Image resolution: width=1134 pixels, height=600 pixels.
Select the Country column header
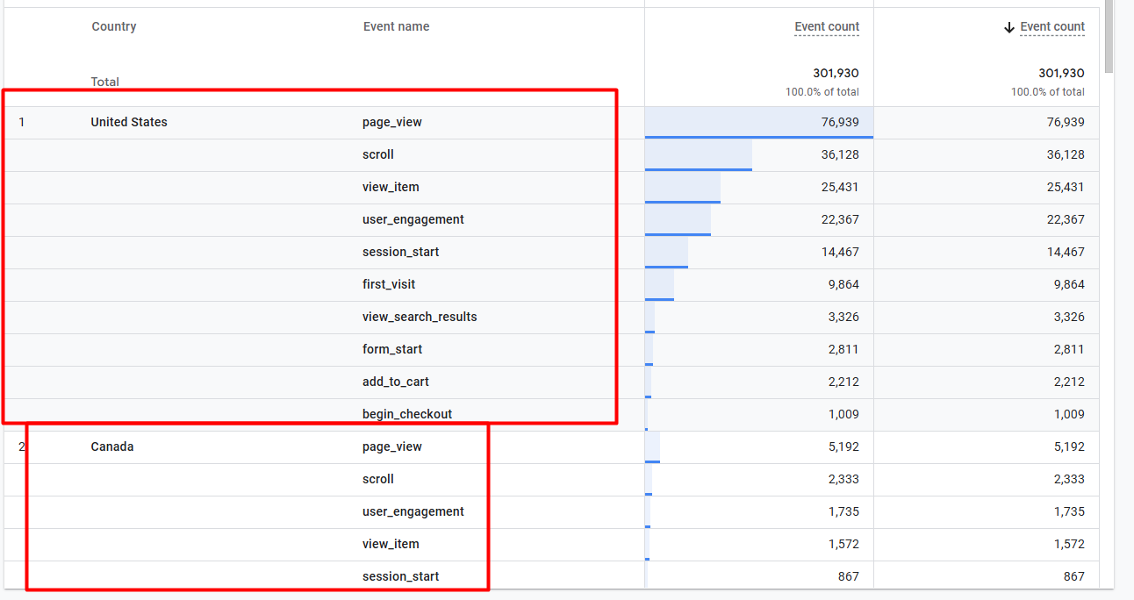tap(114, 26)
